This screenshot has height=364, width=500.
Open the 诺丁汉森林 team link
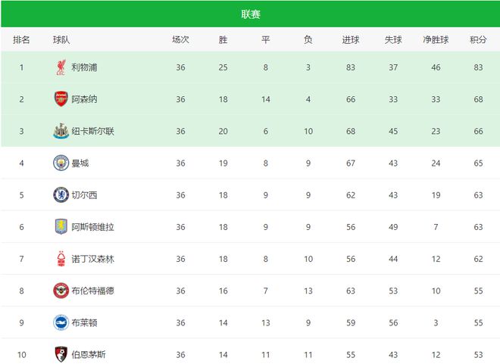(93, 259)
